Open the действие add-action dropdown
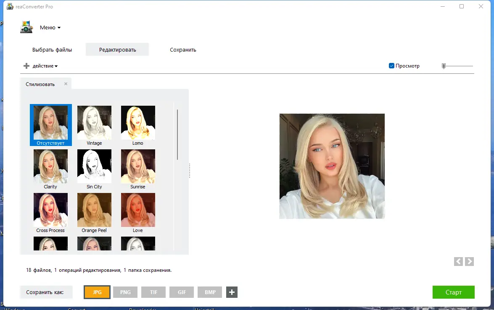Screen dimensions: 494x310 coord(45,66)
